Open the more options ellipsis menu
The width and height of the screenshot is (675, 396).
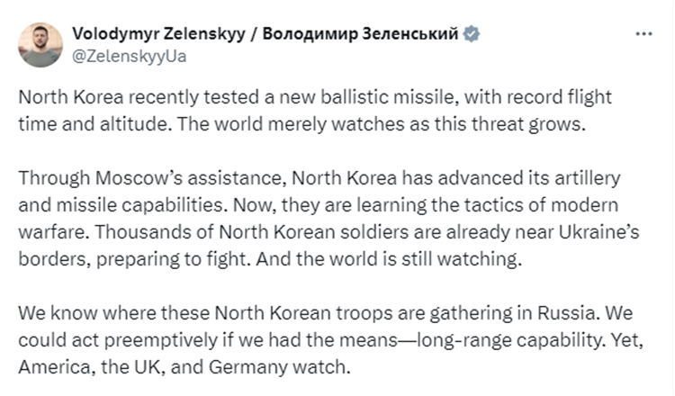tap(643, 34)
